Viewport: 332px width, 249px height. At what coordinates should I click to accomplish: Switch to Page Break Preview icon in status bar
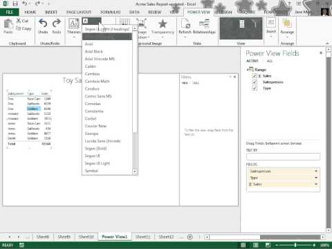click(x=268, y=245)
